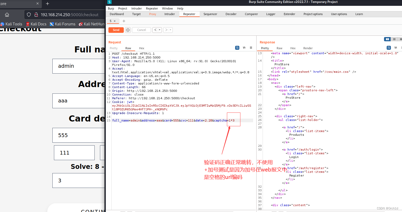Open the Project menu

123,8
